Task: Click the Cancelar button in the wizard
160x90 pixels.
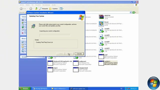Action: click(79, 54)
